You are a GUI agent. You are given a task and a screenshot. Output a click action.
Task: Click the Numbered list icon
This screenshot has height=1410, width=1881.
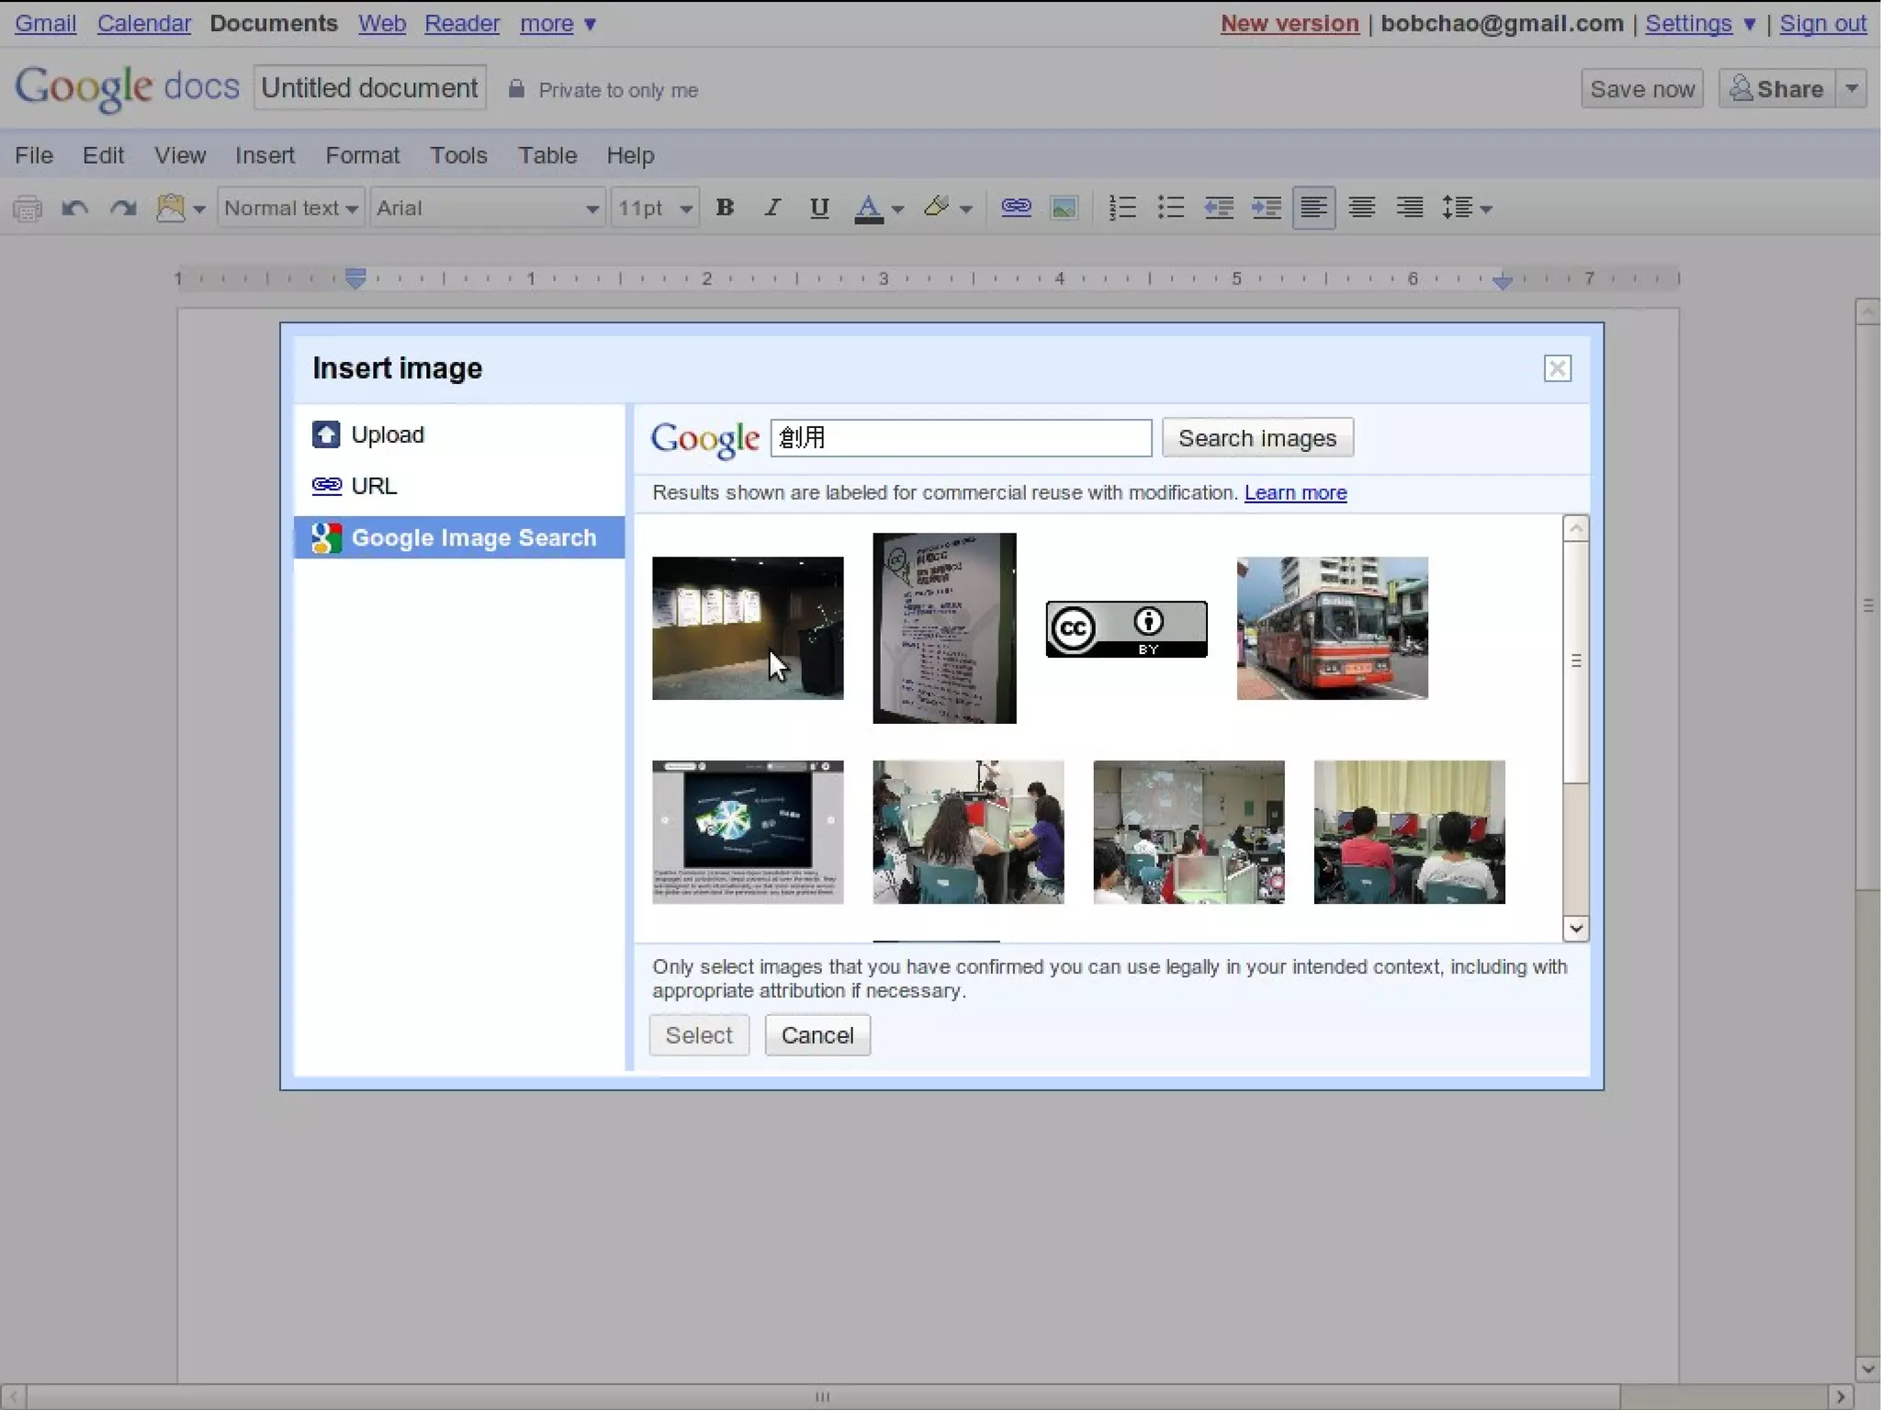1122,208
